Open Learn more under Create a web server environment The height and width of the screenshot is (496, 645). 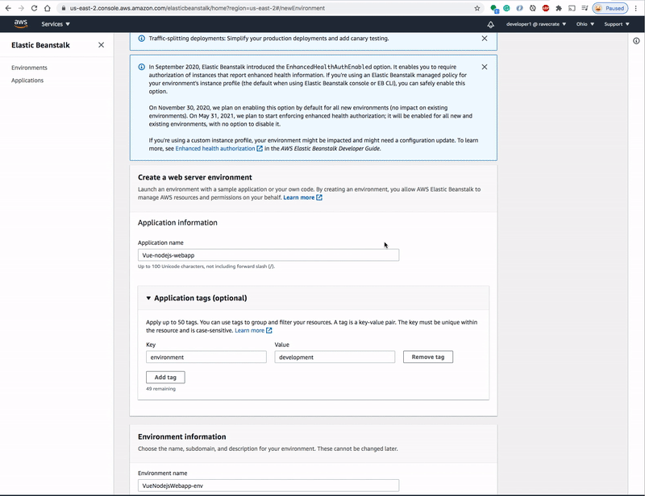(x=303, y=197)
